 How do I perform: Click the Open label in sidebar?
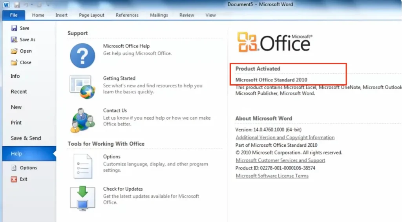coord(26,51)
